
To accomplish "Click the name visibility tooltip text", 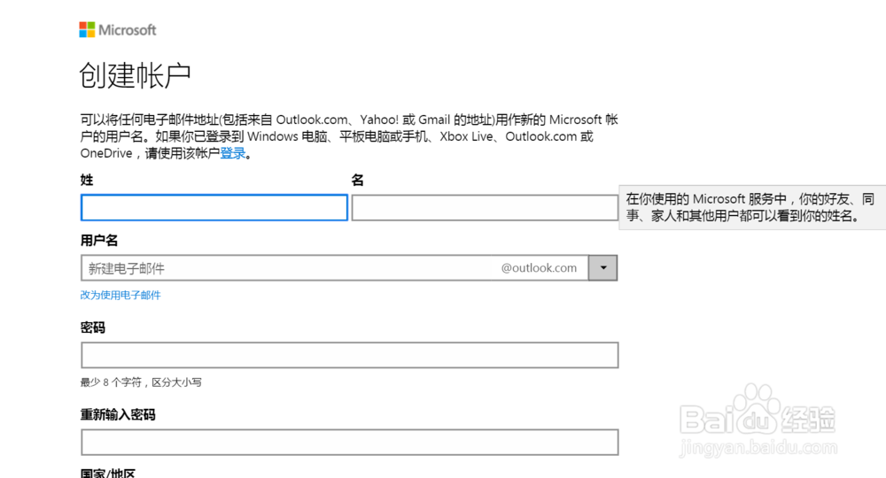I will (750, 207).
